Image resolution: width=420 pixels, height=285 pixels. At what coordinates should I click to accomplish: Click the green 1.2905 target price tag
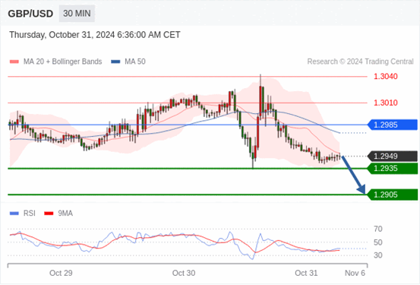393,195
